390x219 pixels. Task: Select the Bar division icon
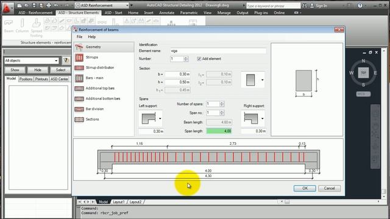pos(79,109)
